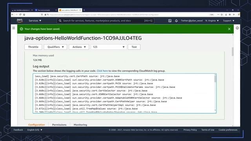The width and height of the screenshot is (251, 141).
Task: Click the log output scrollbar thumb
Action: pos(215,79)
